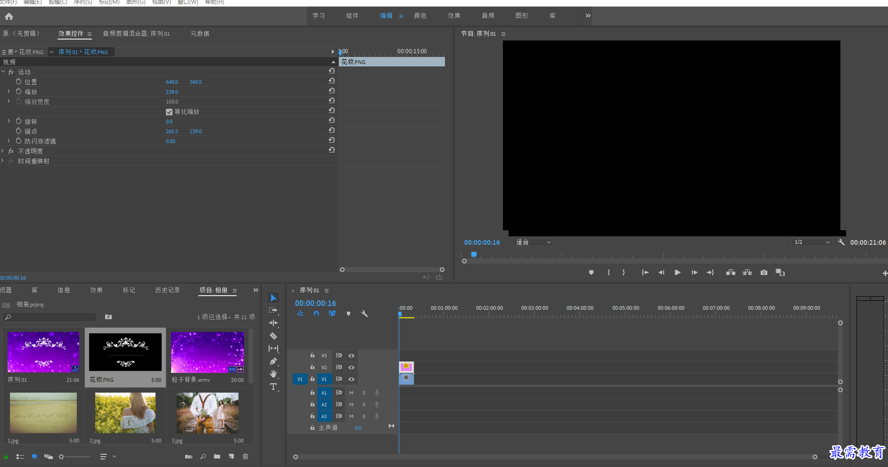
Task: Go to In point in Program monitor
Action: [x=645, y=273]
